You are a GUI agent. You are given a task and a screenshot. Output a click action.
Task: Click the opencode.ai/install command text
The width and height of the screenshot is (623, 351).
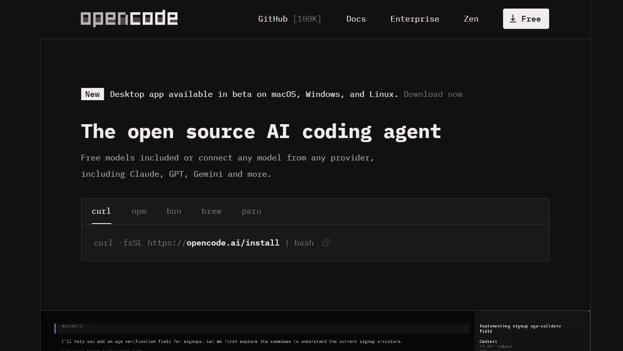233,243
